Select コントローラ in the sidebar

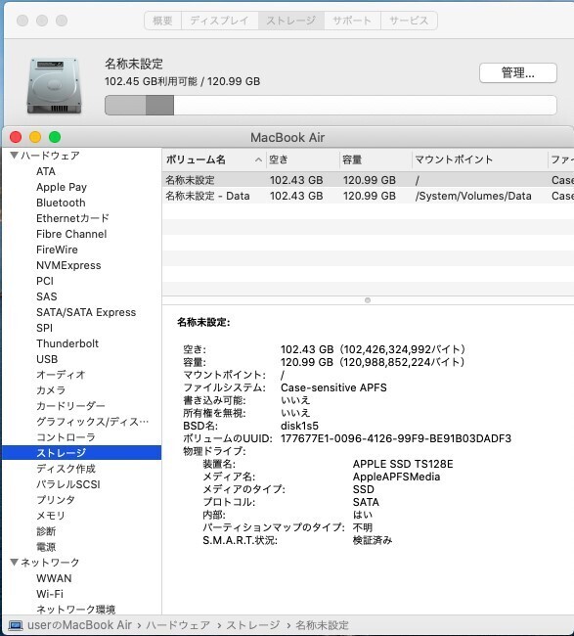point(66,437)
